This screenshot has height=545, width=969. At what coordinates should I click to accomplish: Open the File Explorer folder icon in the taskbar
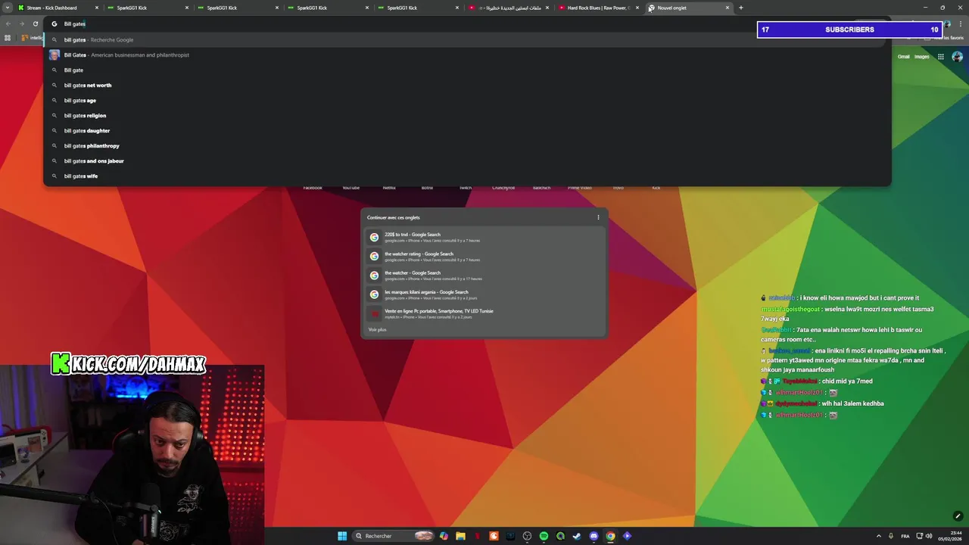[460, 536]
